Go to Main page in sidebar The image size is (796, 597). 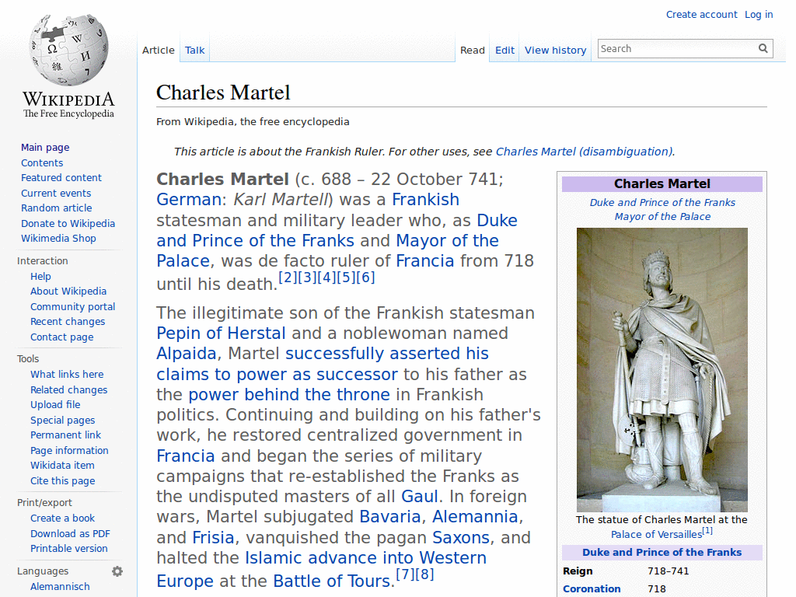pyautogui.click(x=45, y=148)
